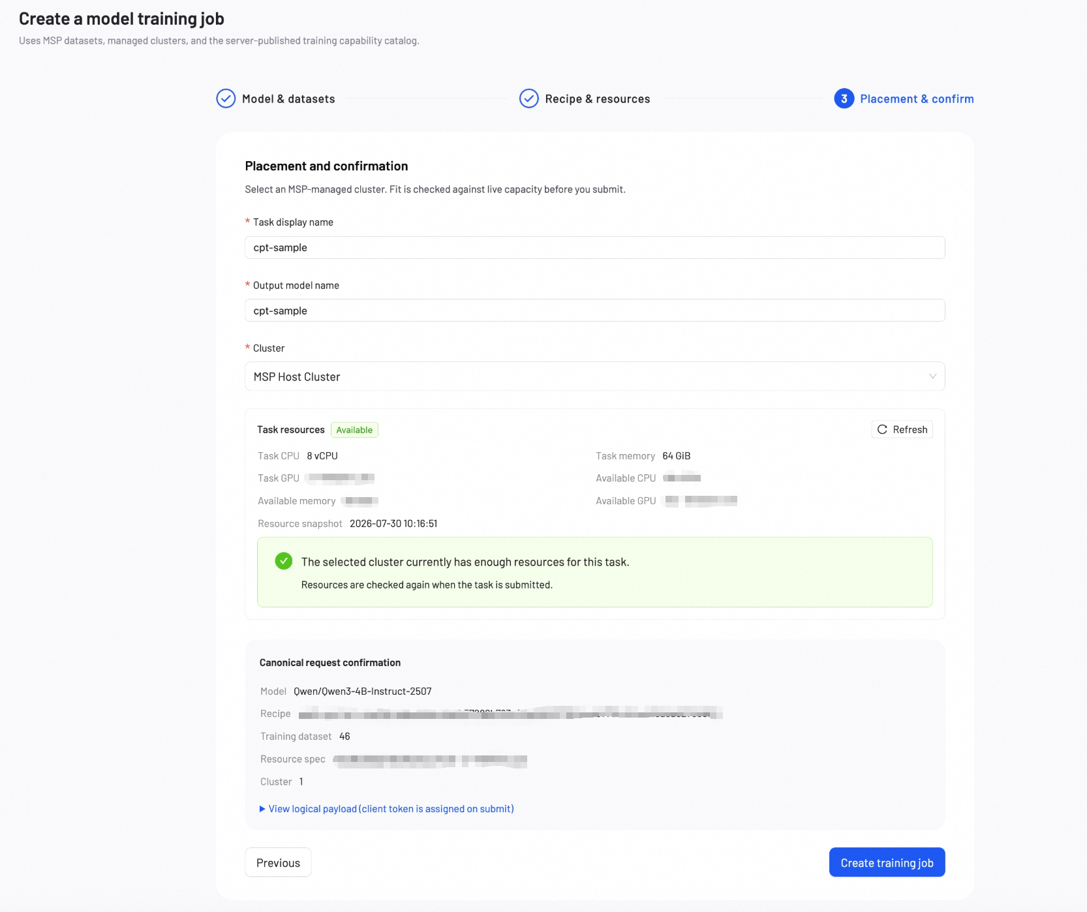Click the Recipe & resources checkmark icon
Viewport: 1087px width, 912px height.
point(528,99)
